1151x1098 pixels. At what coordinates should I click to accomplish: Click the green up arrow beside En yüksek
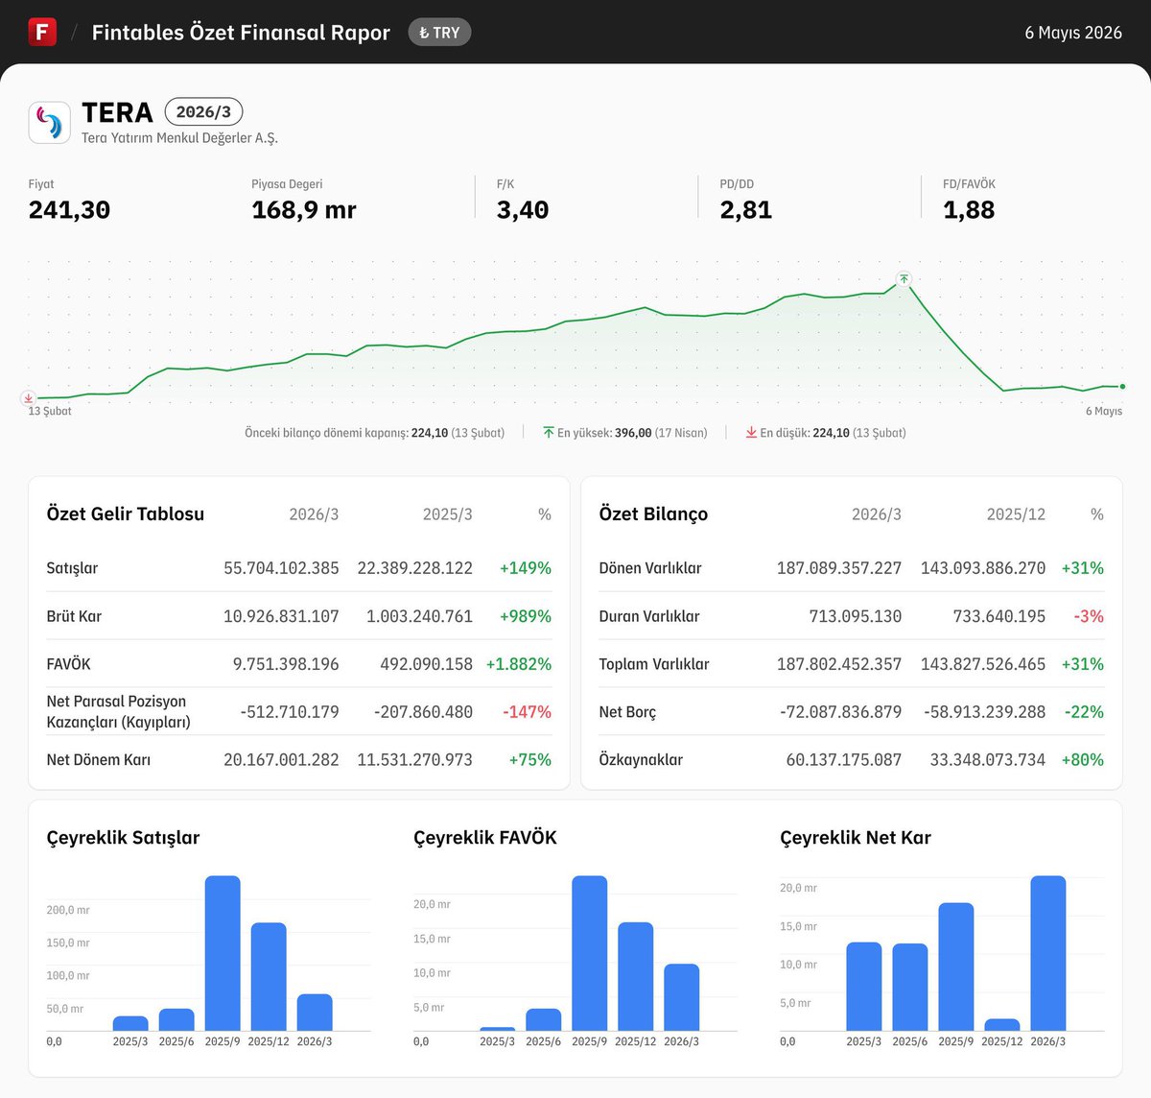coord(549,433)
